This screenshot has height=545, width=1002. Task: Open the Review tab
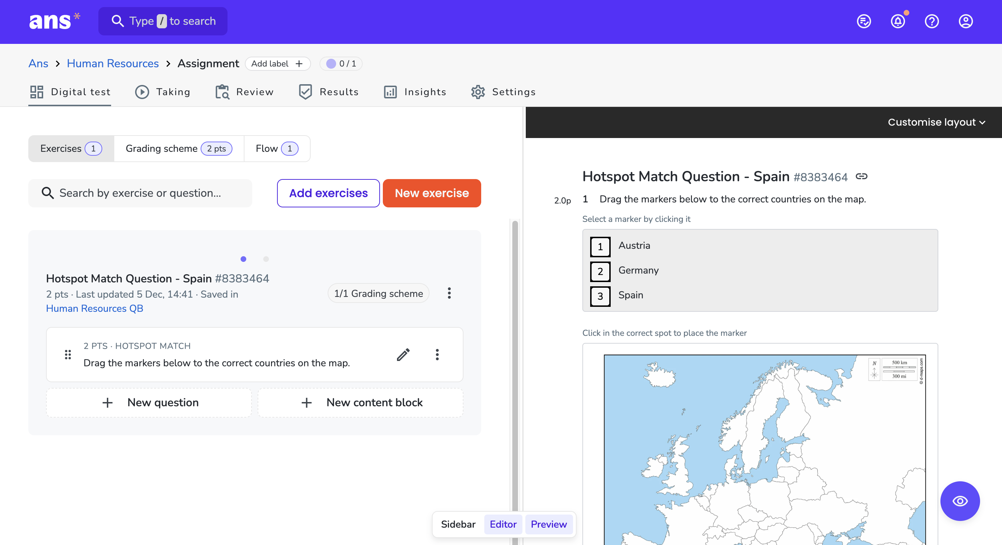244,92
